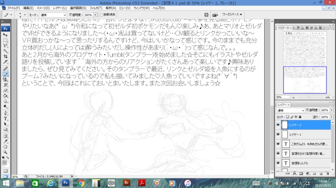Open the イメージ(I) menu
Screen dimensions: 336x188
coord(43,8)
